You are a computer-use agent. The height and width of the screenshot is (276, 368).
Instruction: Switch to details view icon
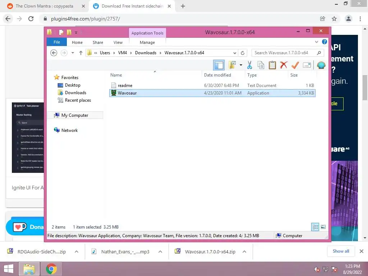315,227
